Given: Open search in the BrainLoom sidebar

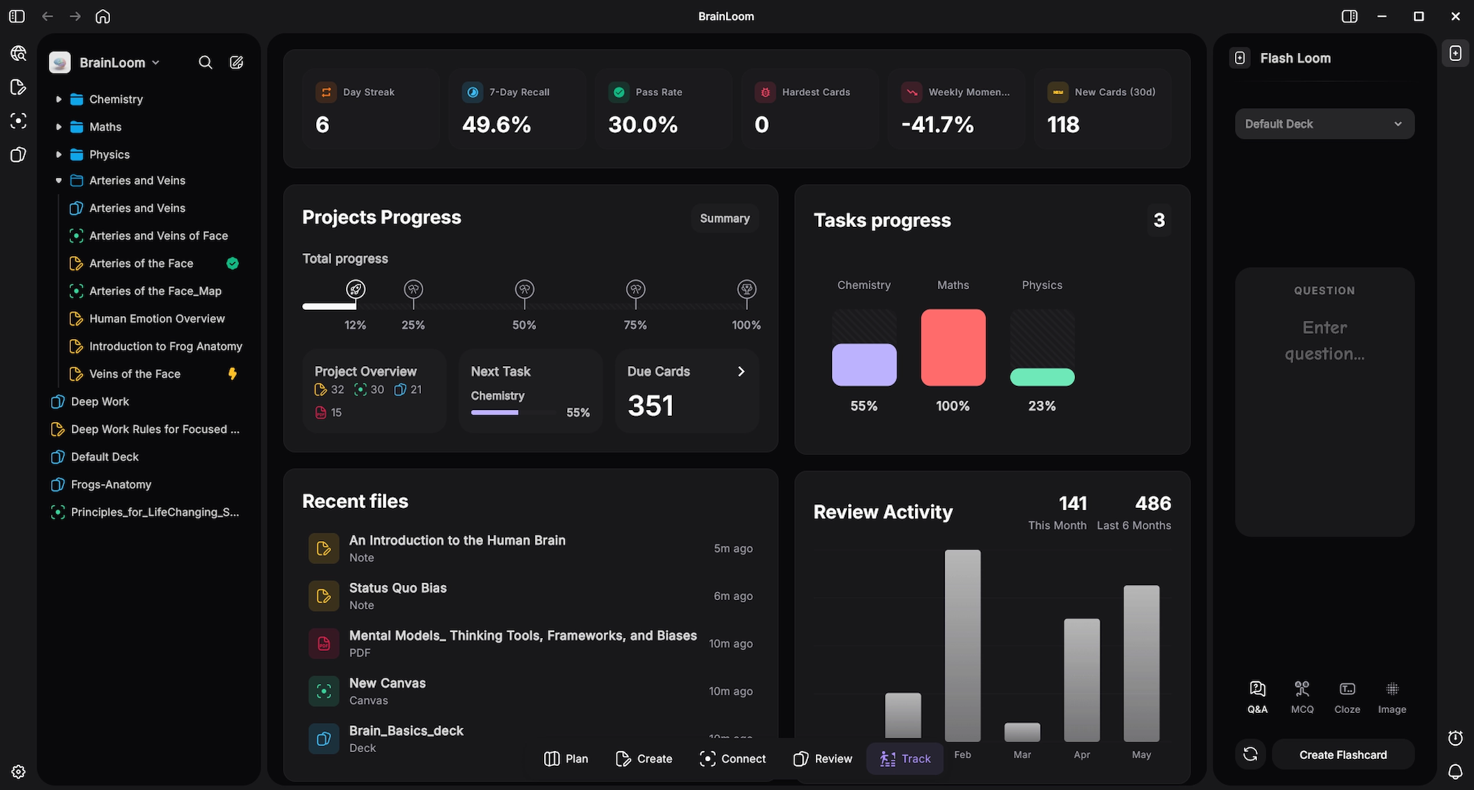Looking at the screenshot, I should pyautogui.click(x=205, y=62).
